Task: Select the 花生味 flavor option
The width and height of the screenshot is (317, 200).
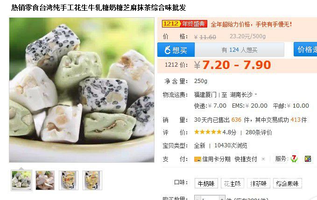Action: coord(232,184)
